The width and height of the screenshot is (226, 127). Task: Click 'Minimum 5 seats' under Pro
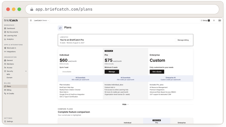pyautogui.click(x=111, y=67)
